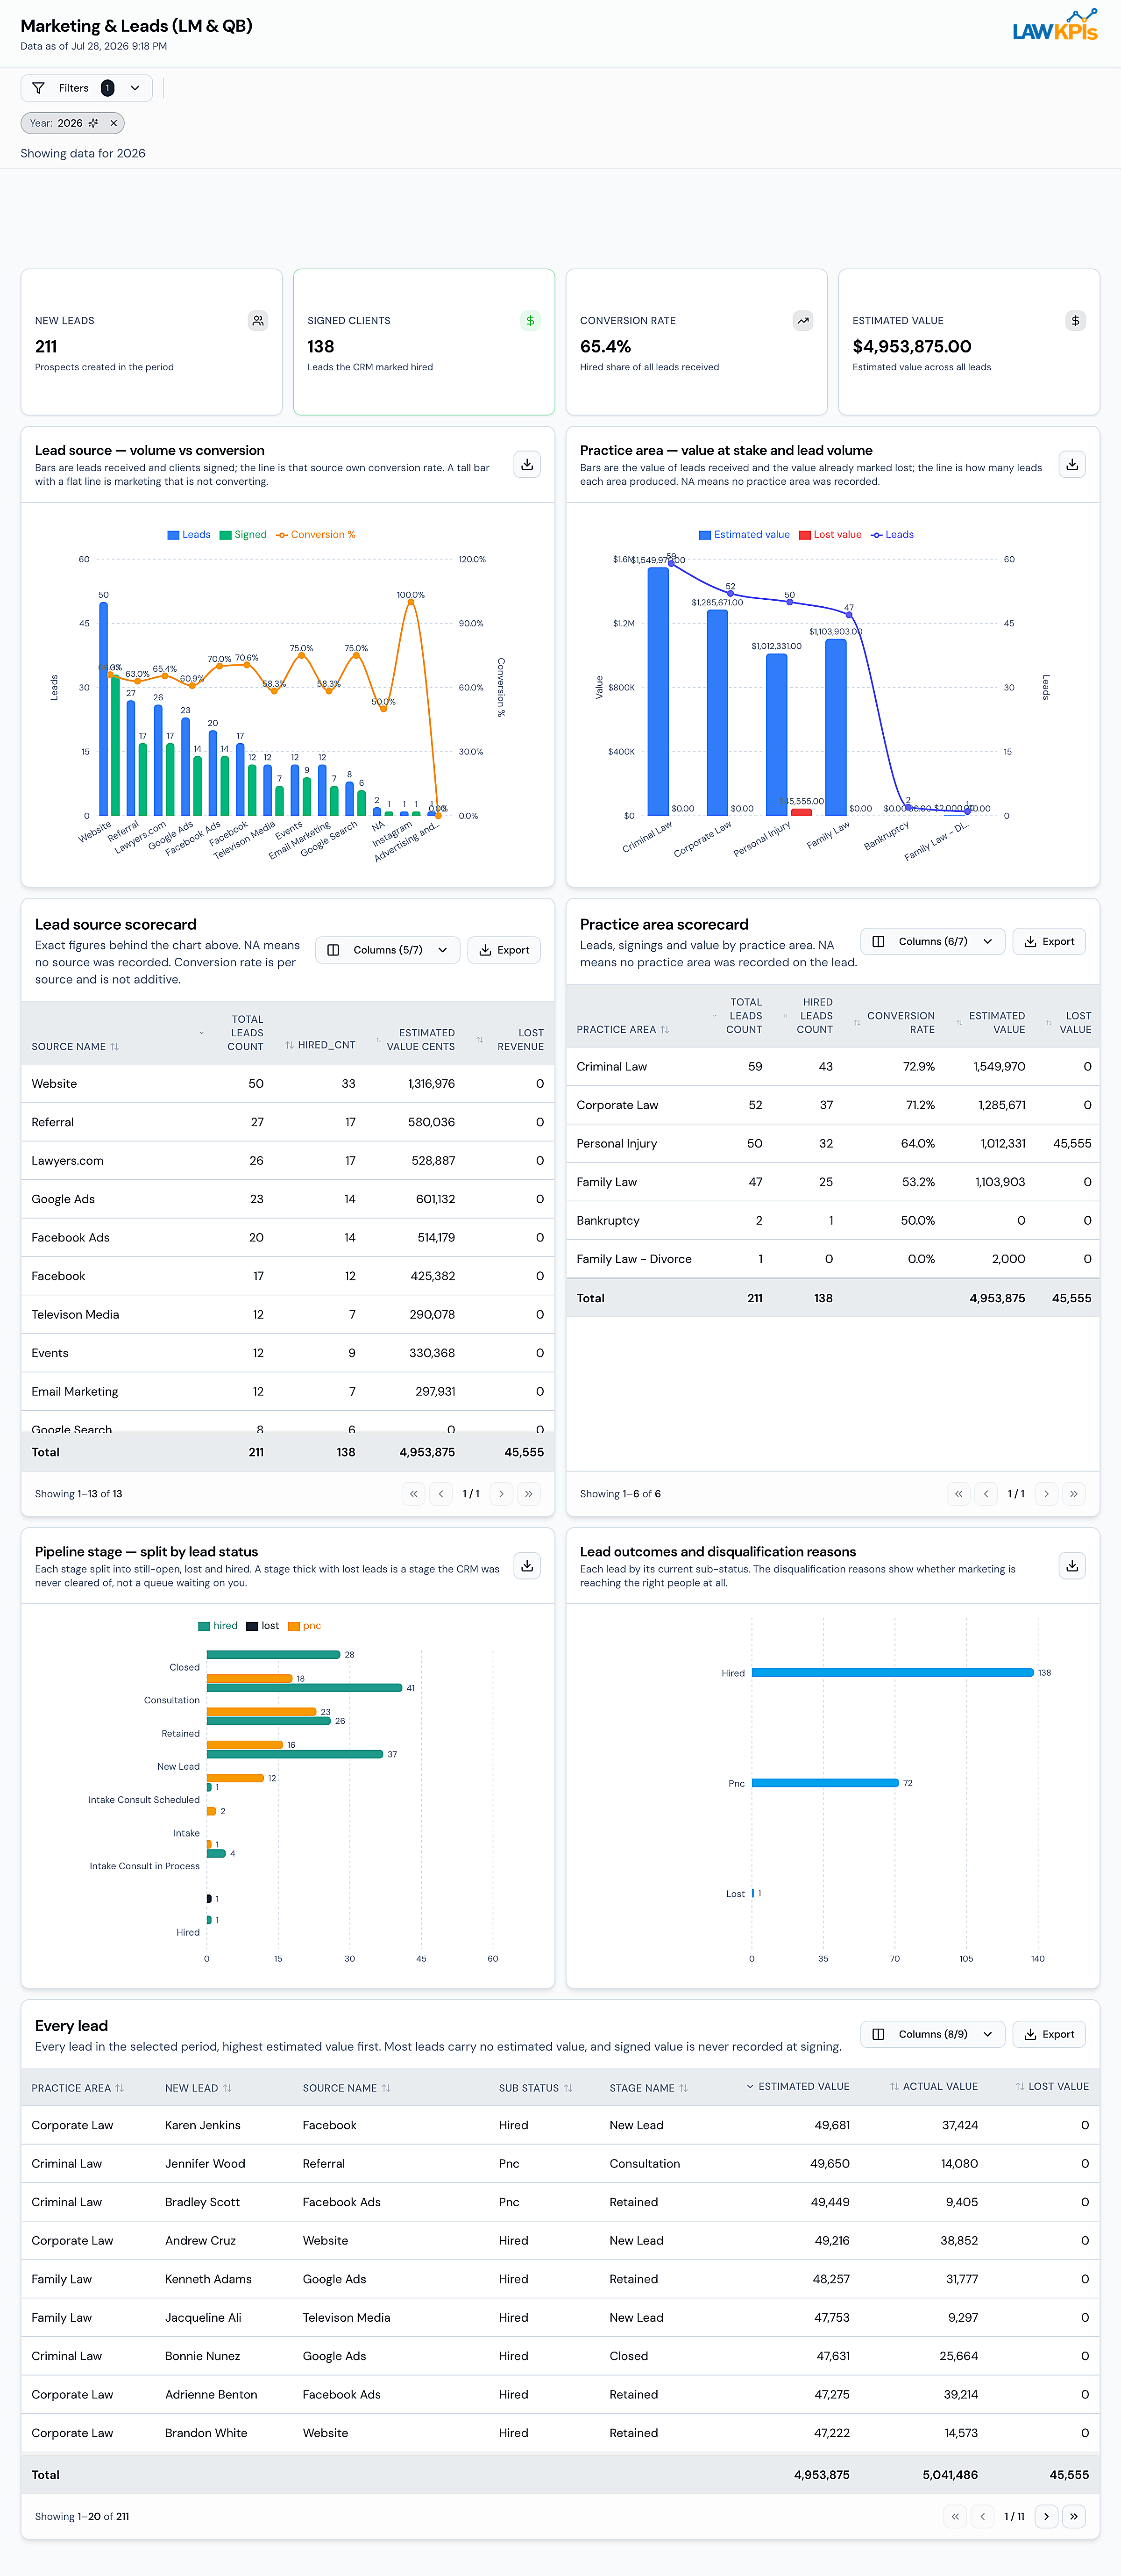Click the Bradley Scott lead row
This screenshot has width=1121, height=2576.
pyautogui.click(x=560, y=2202)
